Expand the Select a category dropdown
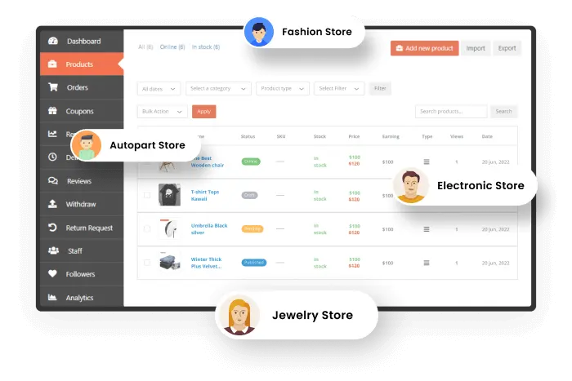 [218, 88]
